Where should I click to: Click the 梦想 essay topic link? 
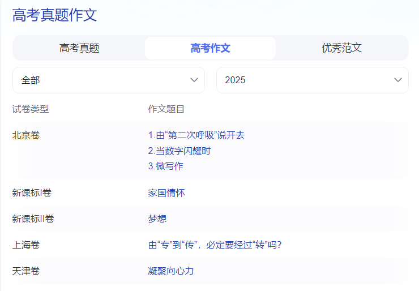tap(157, 219)
